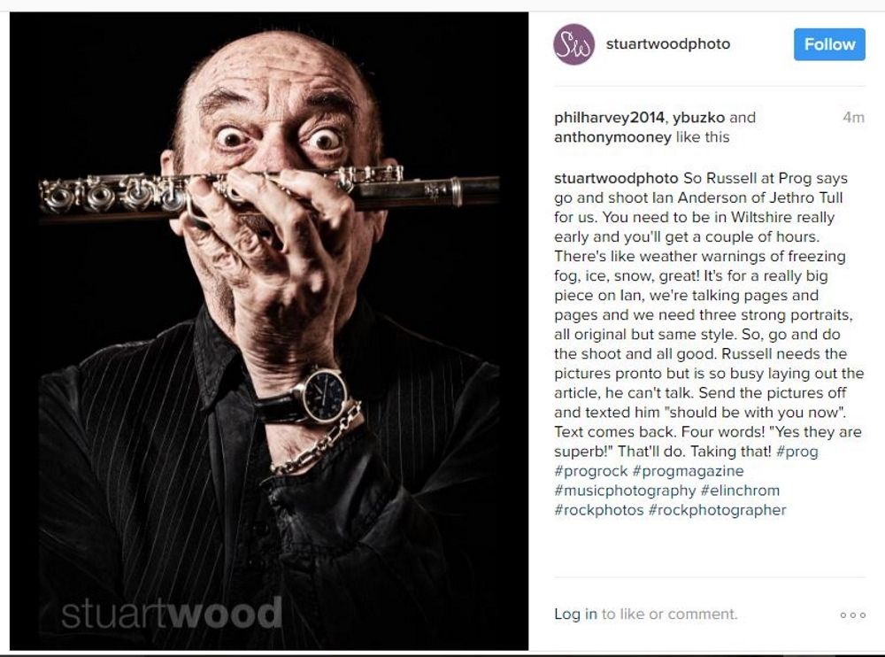This screenshot has width=885, height=657.
Task: Open anthonymooney's profile link
Action: point(612,137)
